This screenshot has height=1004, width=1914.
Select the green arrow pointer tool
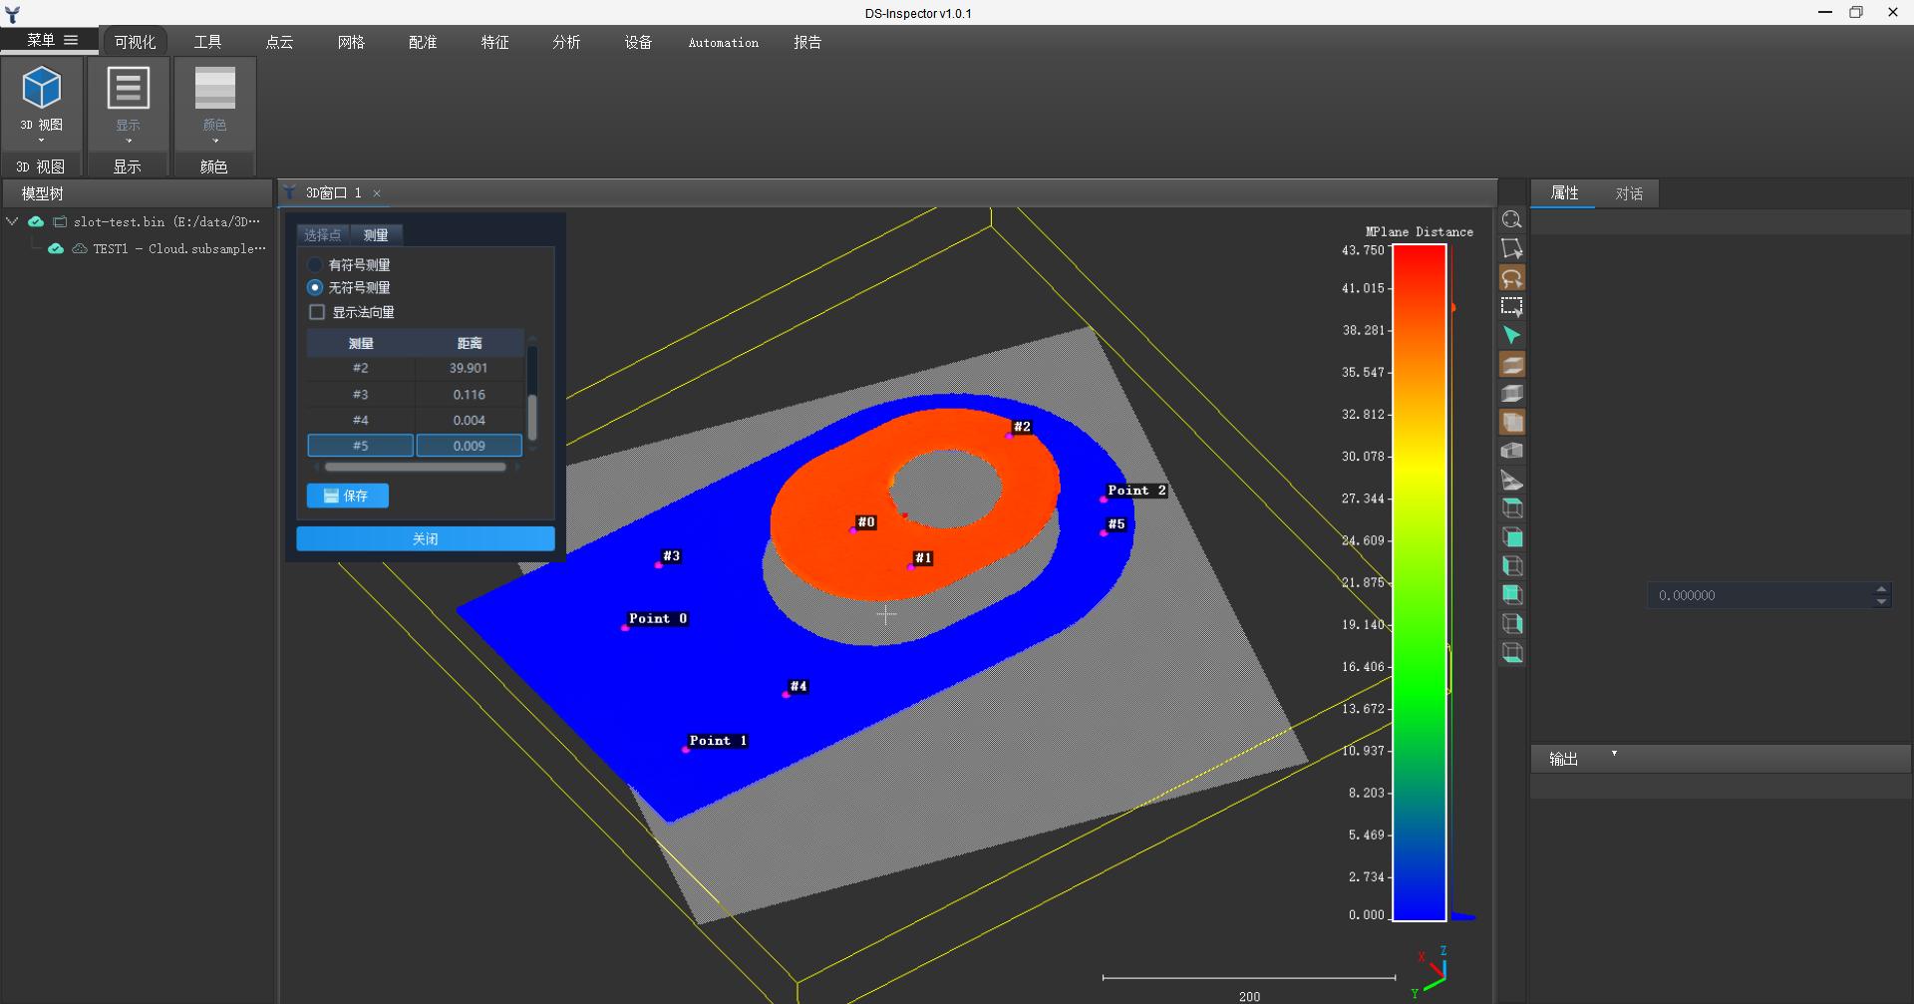pyautogui.click(x=1511, y=336)
